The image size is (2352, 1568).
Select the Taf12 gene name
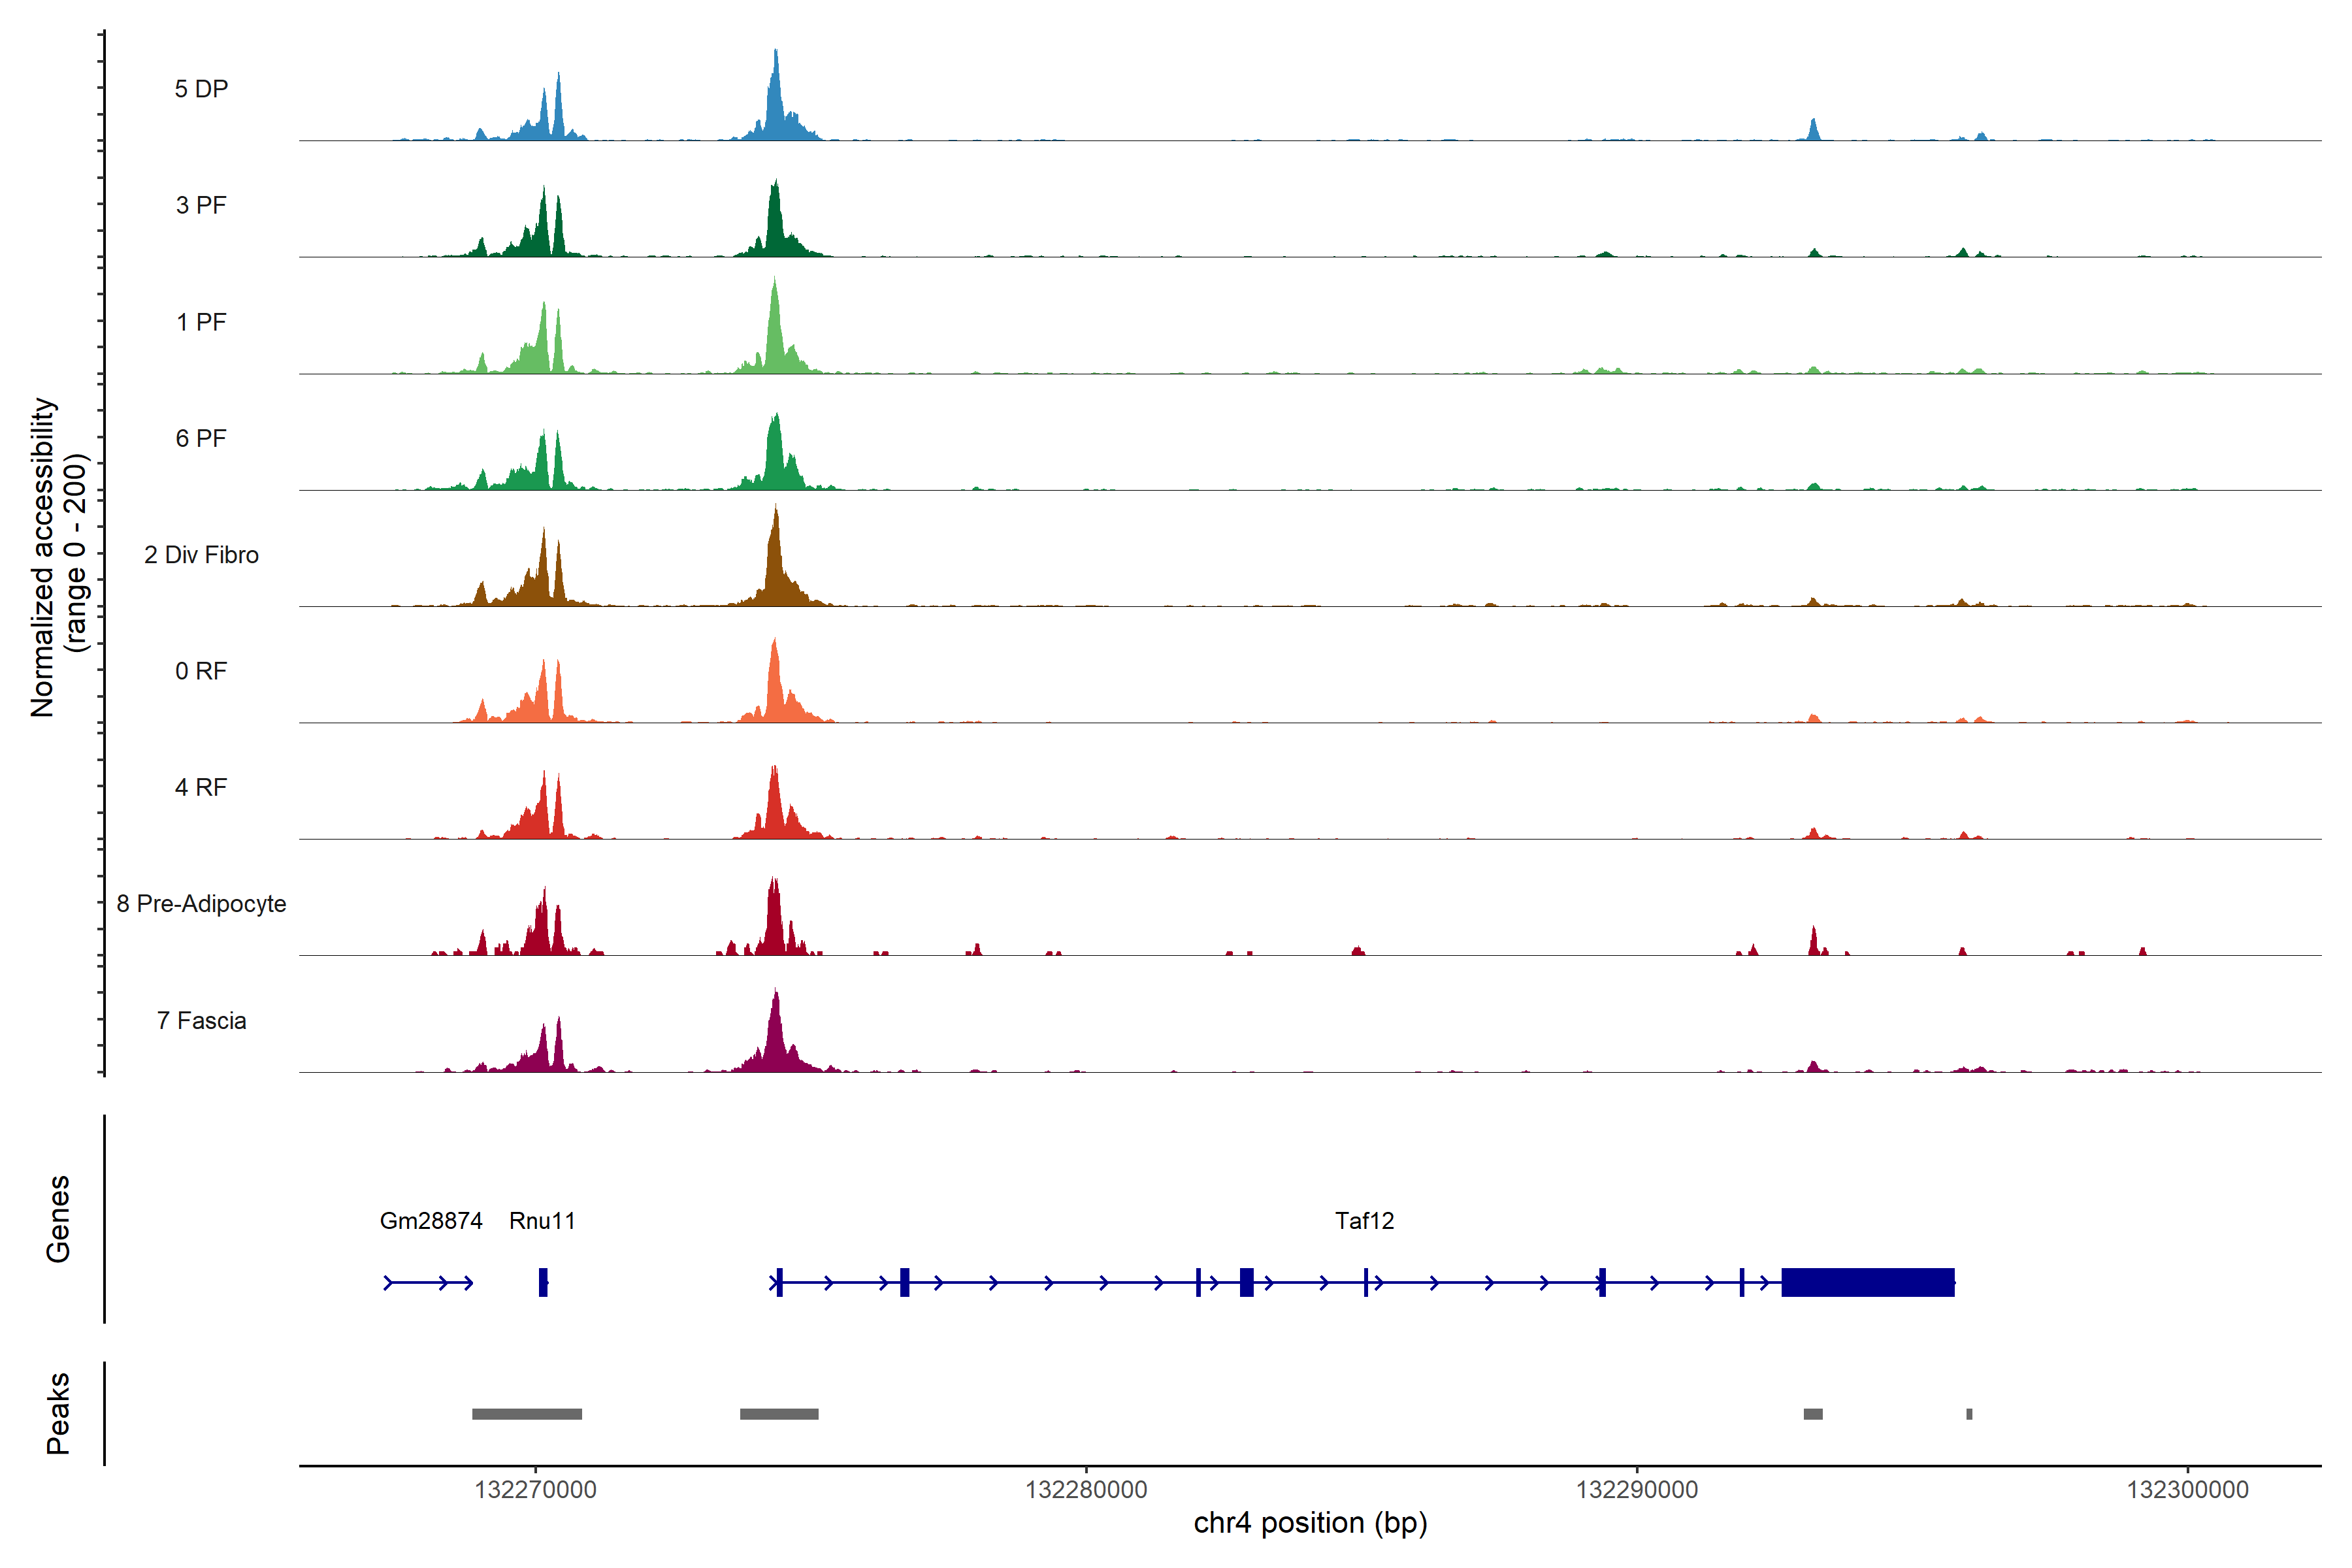pos(1364,1221)
